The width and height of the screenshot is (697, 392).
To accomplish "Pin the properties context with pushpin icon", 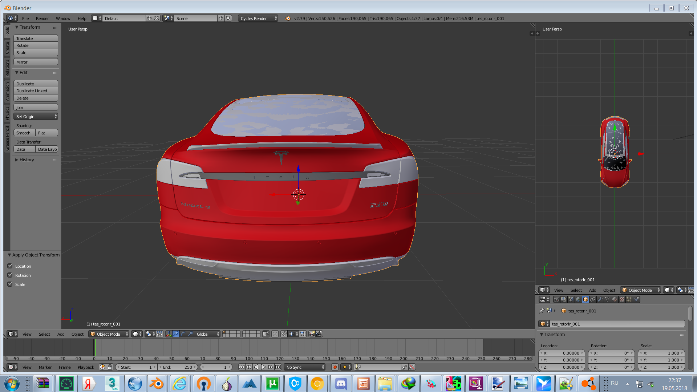I will coord(542,311).
